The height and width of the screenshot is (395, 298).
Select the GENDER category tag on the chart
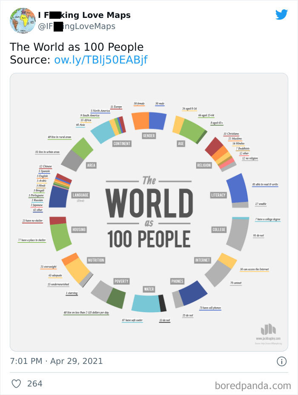[x=149, y=136]
